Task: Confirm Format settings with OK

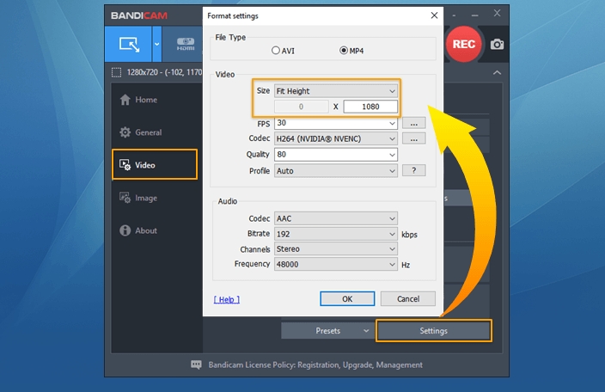Action: (x=347, y=298)
